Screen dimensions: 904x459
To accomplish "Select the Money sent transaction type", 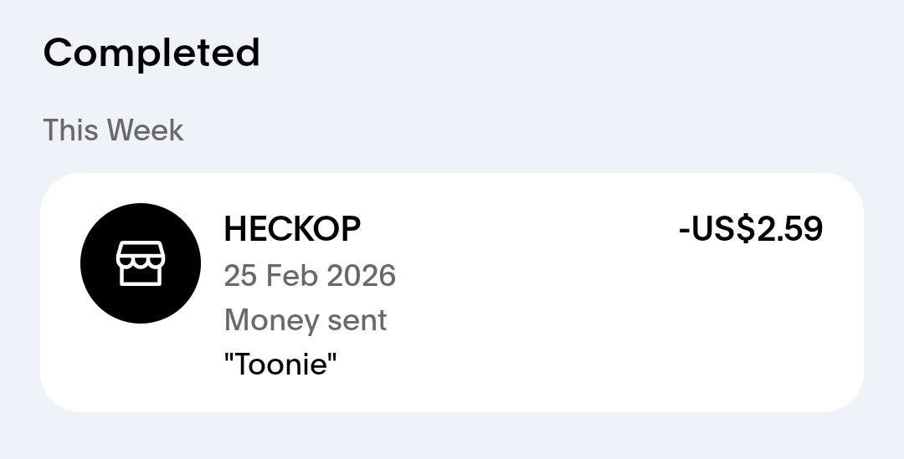I will pos(306,320).
